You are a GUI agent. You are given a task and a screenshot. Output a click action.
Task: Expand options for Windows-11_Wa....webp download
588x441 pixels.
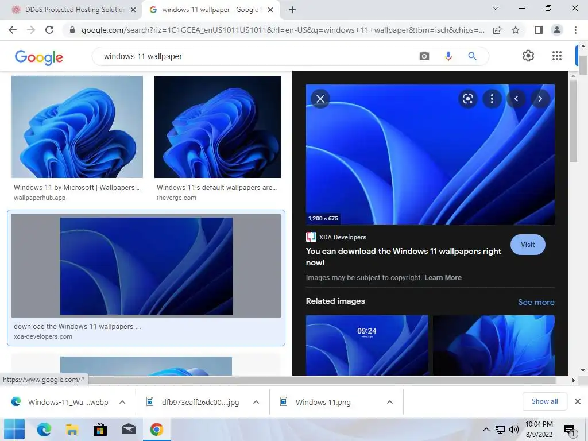(x=122, y=402)
